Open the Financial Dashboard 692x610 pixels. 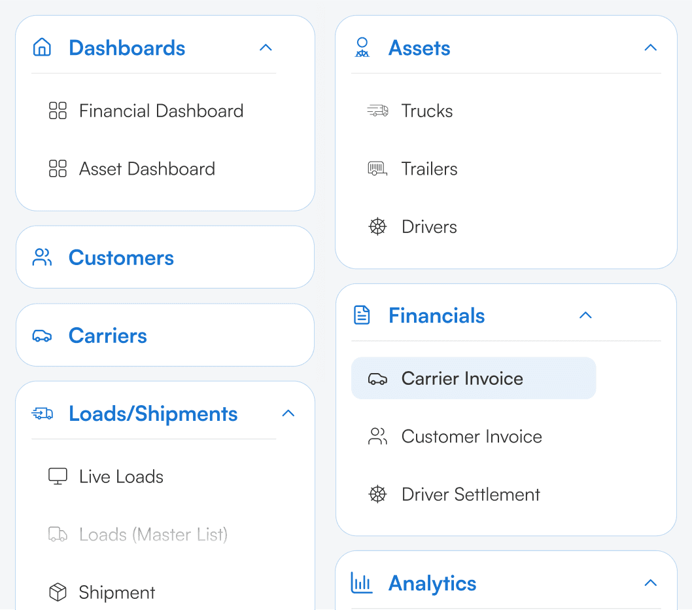(161, 111)
